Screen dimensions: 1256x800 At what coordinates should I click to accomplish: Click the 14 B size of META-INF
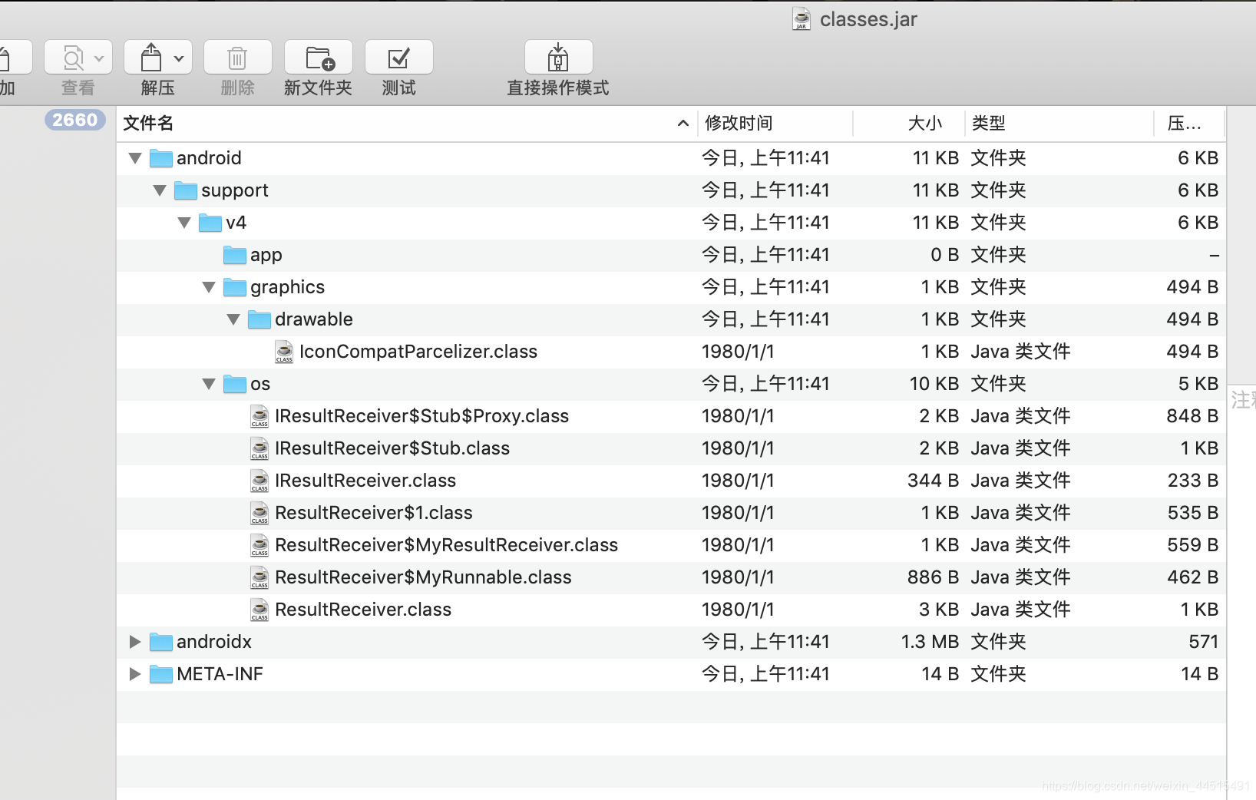940,674
